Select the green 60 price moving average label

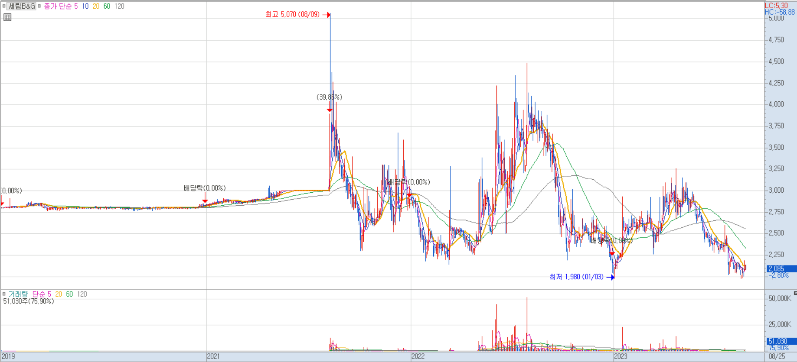[x=107, y=6]
